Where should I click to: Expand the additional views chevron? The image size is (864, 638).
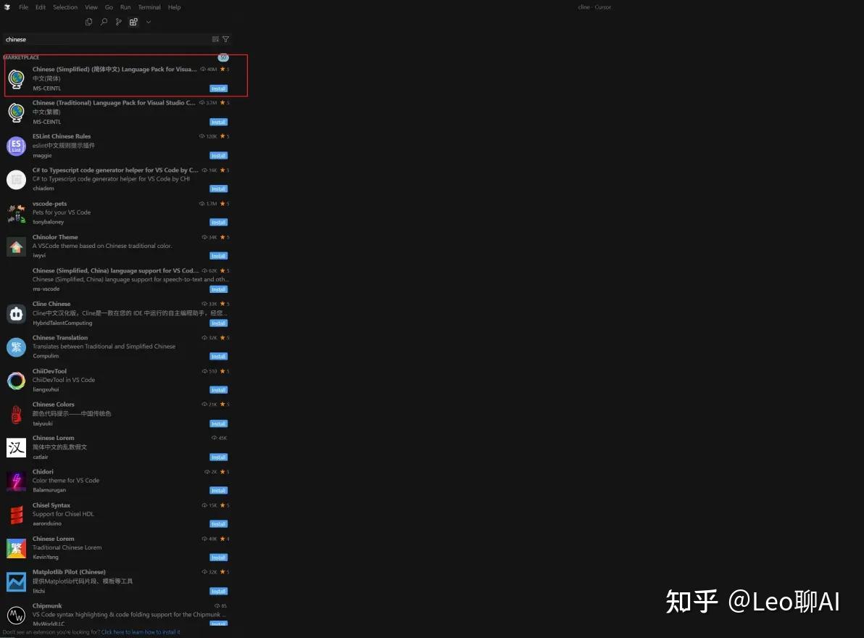pyautogui.click(x=148, y=22)
